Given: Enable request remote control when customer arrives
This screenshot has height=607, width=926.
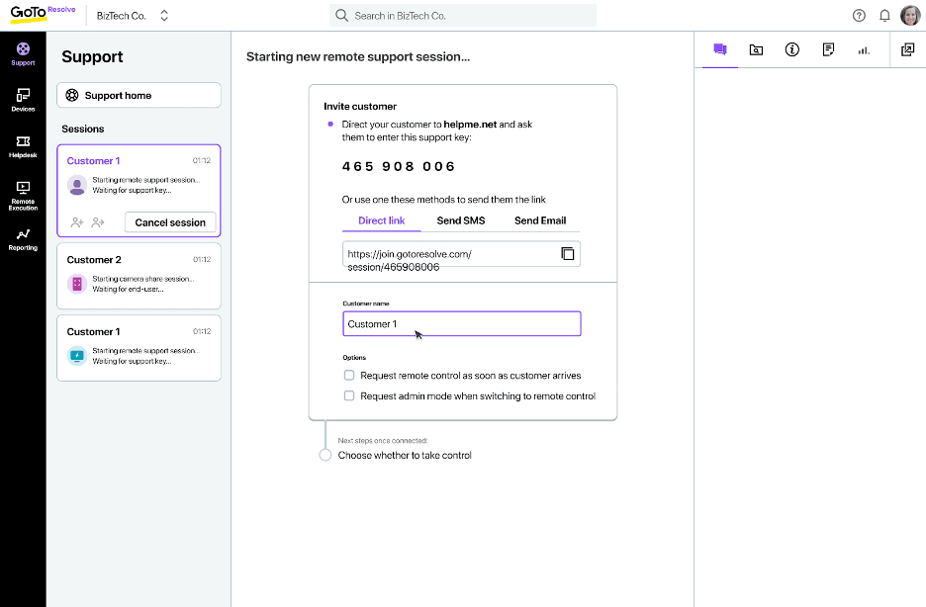Looking at the screenshot, I should pyautogui.click(x=348, y=375).
